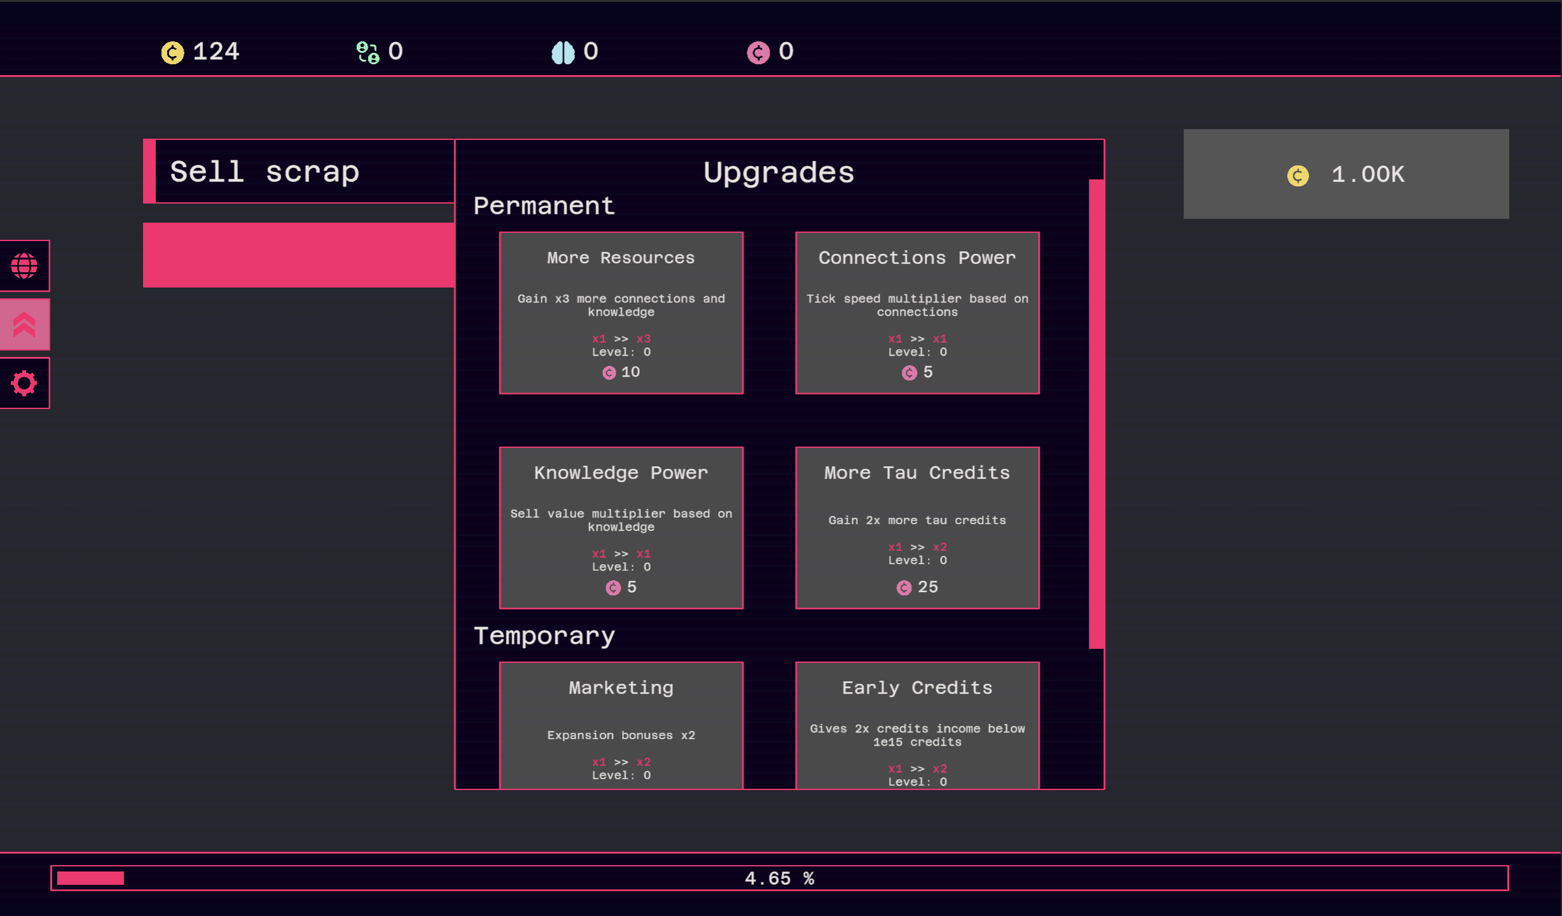This screenshot has width=1562, height=916.
Task: Click the Sell scrap button
Action: 299,171
